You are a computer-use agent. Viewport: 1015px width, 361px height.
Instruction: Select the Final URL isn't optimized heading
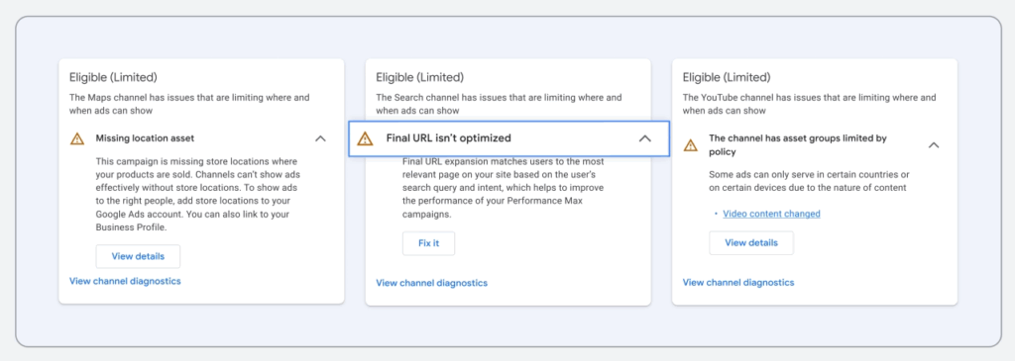449,138
